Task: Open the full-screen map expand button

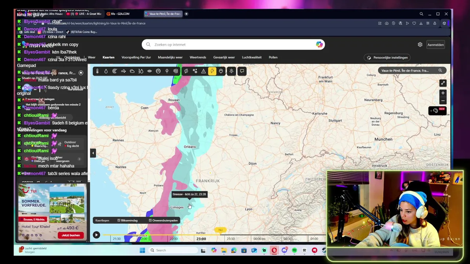Action: tap(443, 83)
